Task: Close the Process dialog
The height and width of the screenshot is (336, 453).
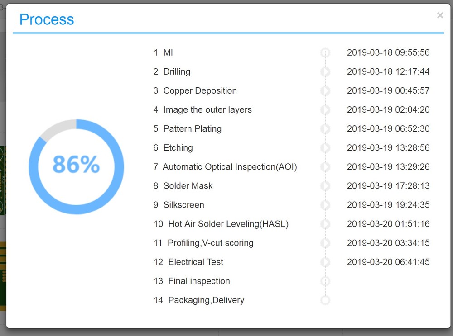Action: click(440, 15)
